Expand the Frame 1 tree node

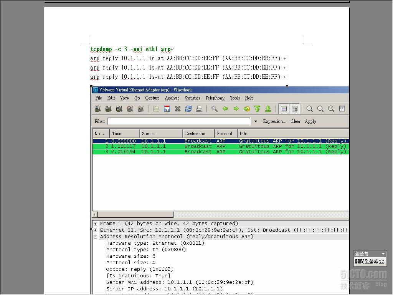(96, 224)
